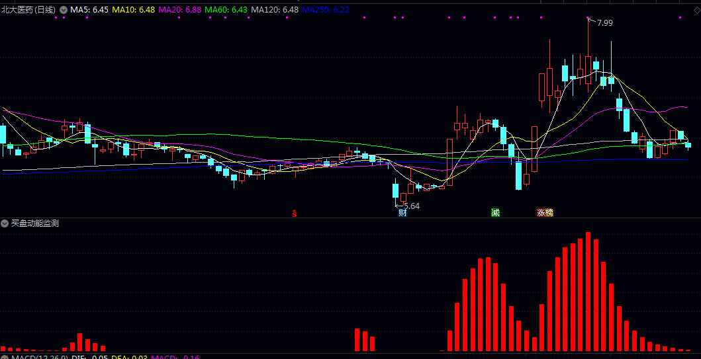Screen dimensions: 701x359
Task: Open the 财 financial report marker
Action: click(x=402, y=213)
